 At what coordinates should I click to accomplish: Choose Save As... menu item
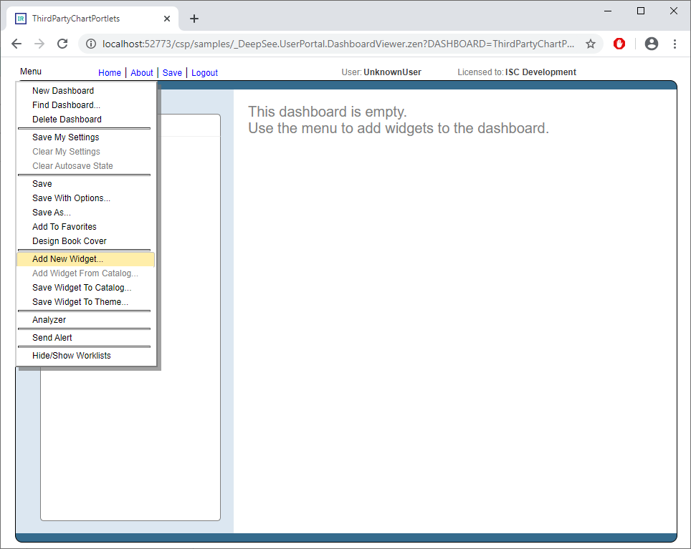86,213
